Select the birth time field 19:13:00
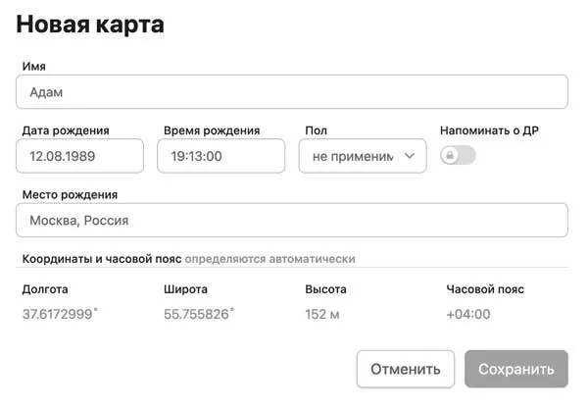This screenshot has width=588, height=410. (x=220, y=156)
